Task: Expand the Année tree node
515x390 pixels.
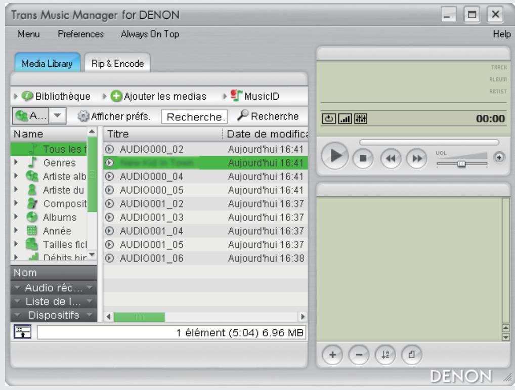Action: coord(16,231)
